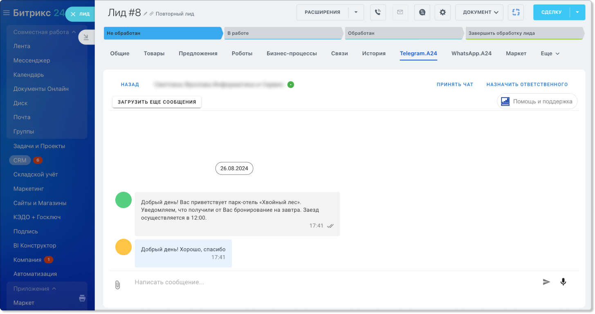
Task: Click Загрузить еще сообщения button
Action: click(157, 102)
